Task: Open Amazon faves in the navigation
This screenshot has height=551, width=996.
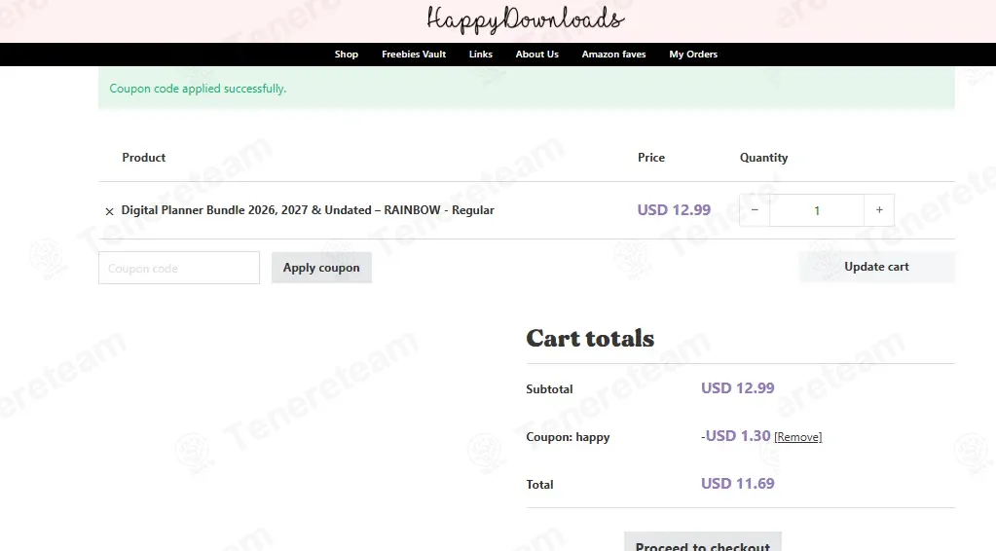Action: pos(613,55)
